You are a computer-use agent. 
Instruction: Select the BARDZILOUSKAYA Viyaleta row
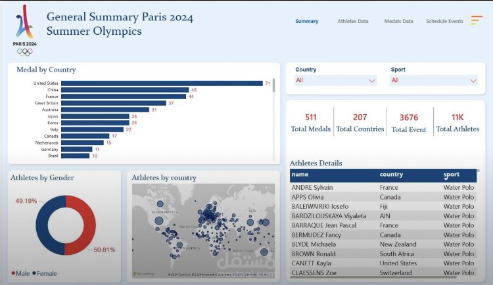point(383,216)
